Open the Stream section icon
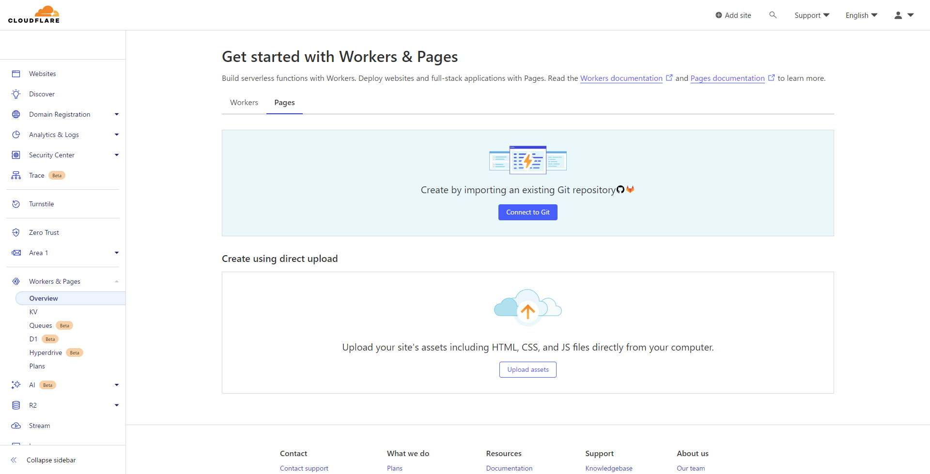 click(16, 425)
